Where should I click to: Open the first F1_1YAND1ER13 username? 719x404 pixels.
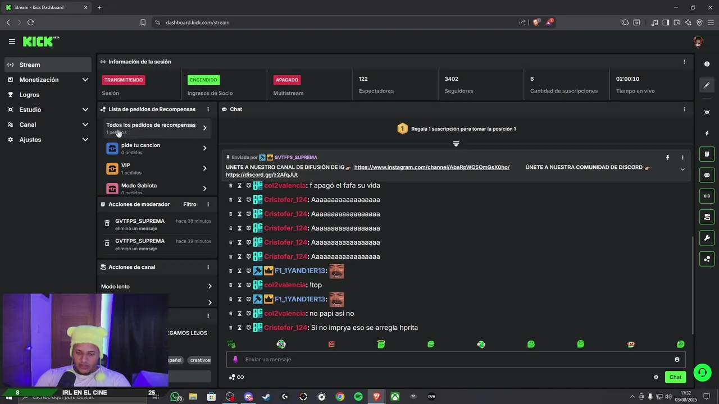point(300,271)
